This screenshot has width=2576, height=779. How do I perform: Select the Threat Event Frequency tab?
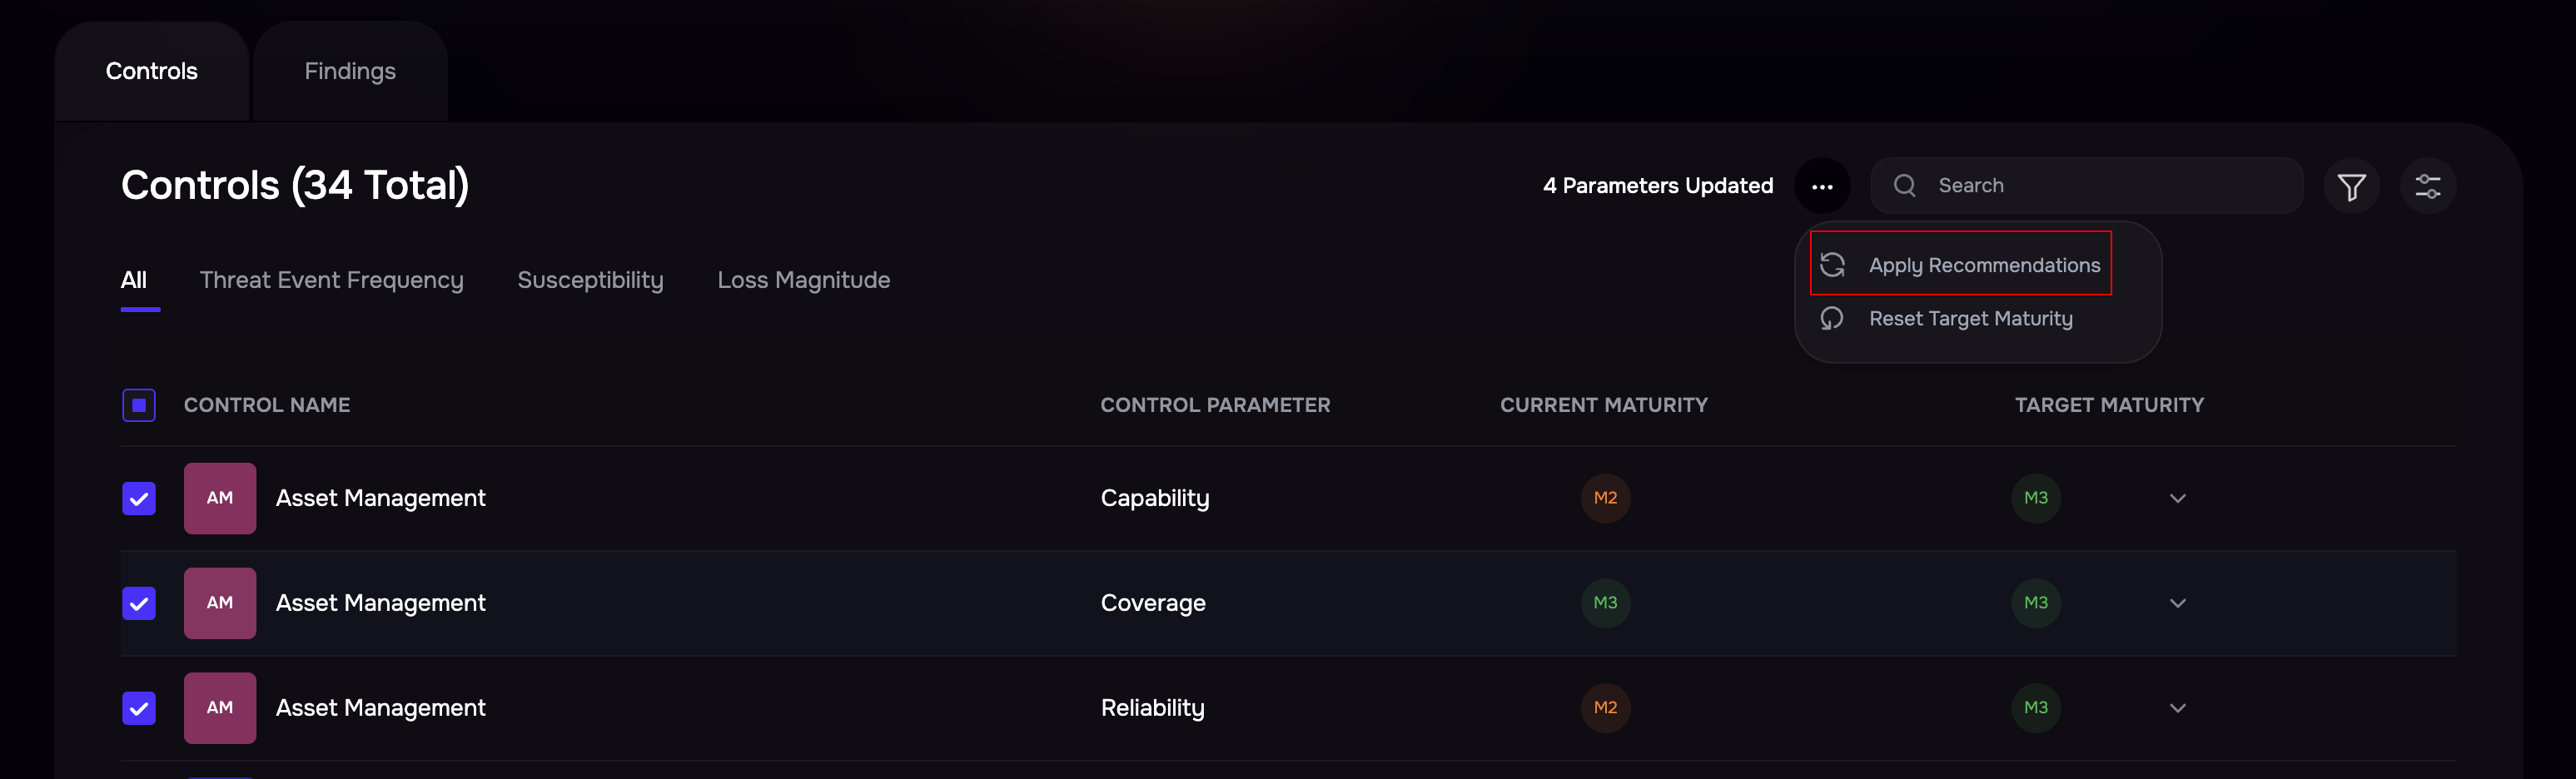point(331,280)
